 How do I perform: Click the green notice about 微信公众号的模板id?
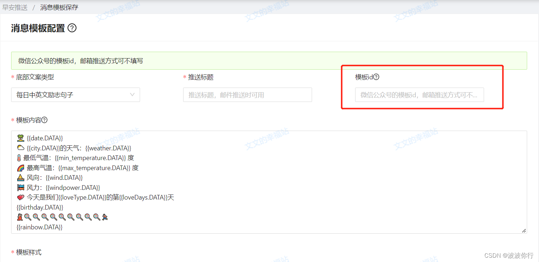pyautogui.click(x=269, y=61)
